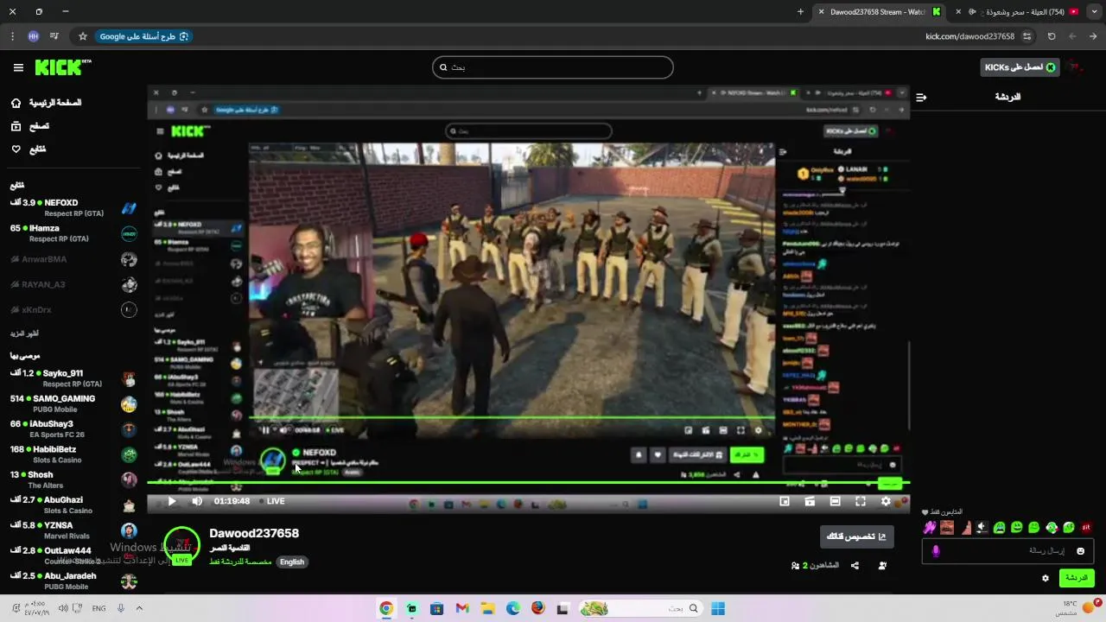Screen dimensions: 1106x622
Task: Open the emoji picker in chat input
Action: pyautogui.click(x=1080, y=551)
